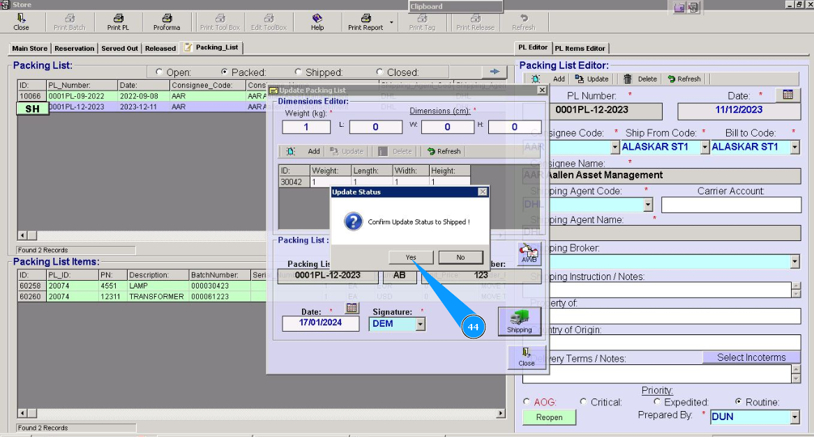Switch to the PL Editor tab
This screenshot has width=814, height=441.
pos(533,47)
